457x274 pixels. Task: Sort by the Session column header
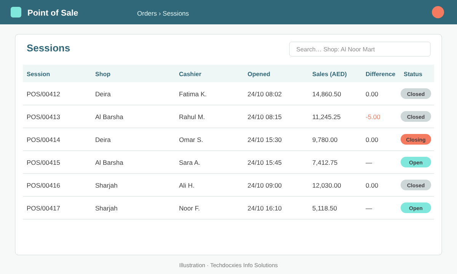click(38, 74)
